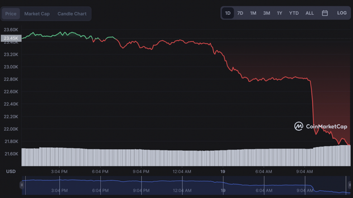This screenshot has width=353, height=198.
Task: Click the USD currency label
Action: pos(11,172)
